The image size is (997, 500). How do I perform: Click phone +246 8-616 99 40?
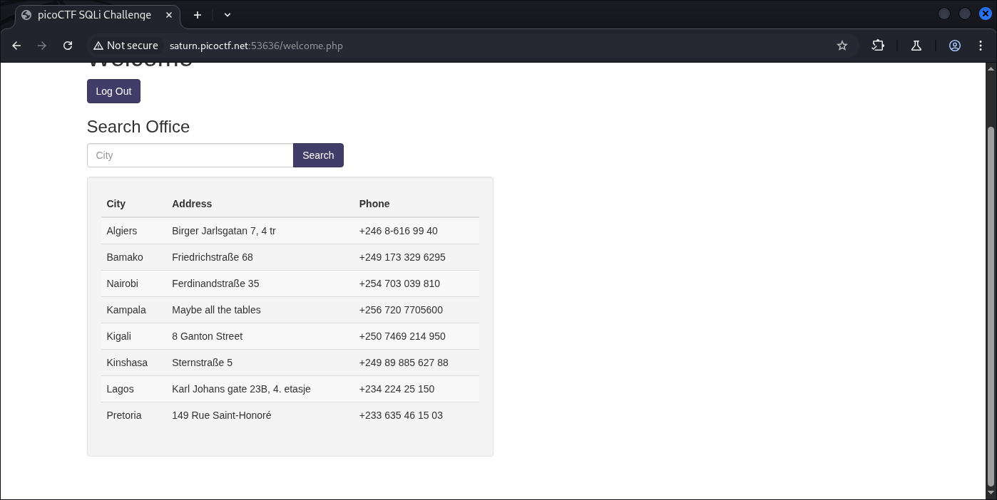pos(399,231)
